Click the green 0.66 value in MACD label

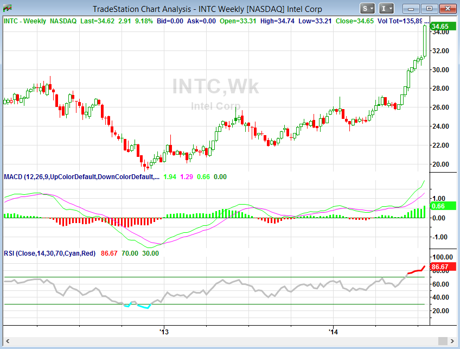[203, 177]
